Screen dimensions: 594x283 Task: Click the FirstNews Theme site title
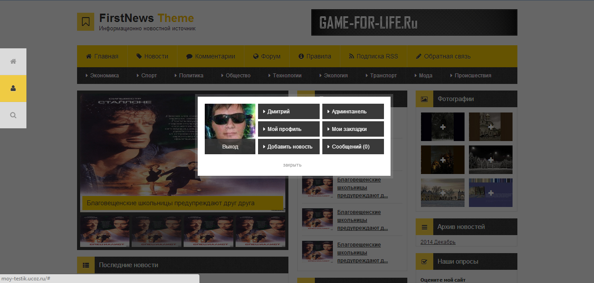pyautogui.click(x=147, y=18)
